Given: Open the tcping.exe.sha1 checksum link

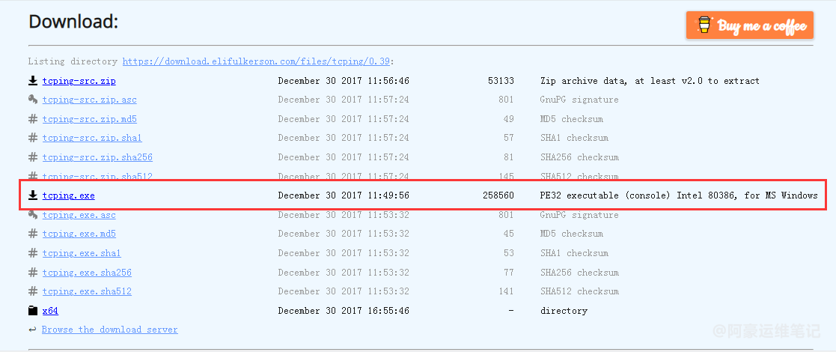Looking at the screenshot, I should (x=82, y=253).
